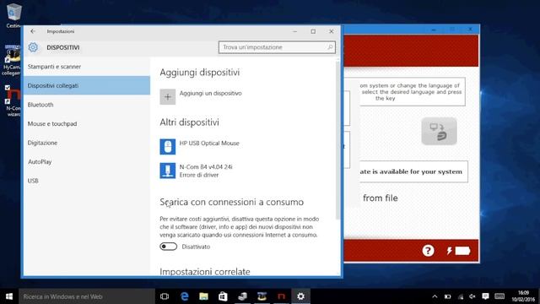The height and width of the screenshot is (304, 540).
Task: Click the Dispositivi gear icon
Action: coord(33,47)
